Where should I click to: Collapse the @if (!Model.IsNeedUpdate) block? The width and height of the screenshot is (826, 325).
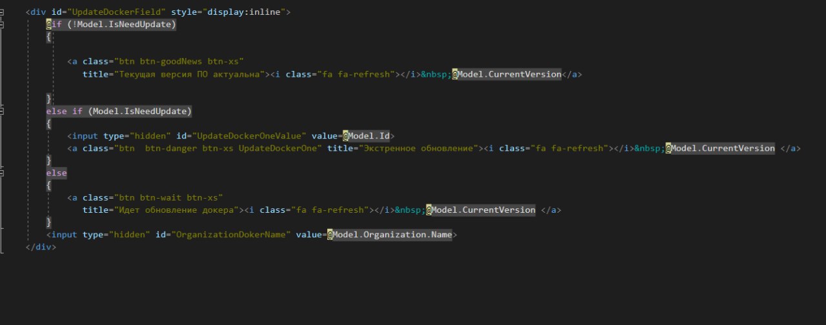[3, 25]
